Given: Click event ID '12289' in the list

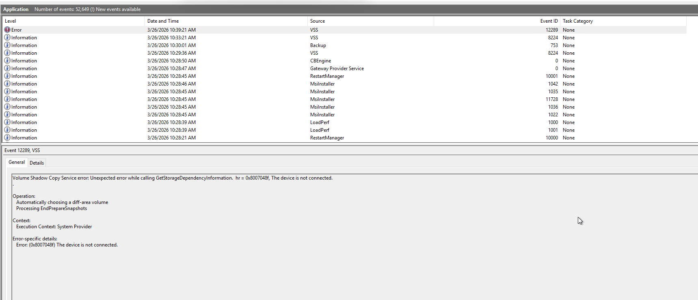Looking at the screenshot, I should pos(552,30).
